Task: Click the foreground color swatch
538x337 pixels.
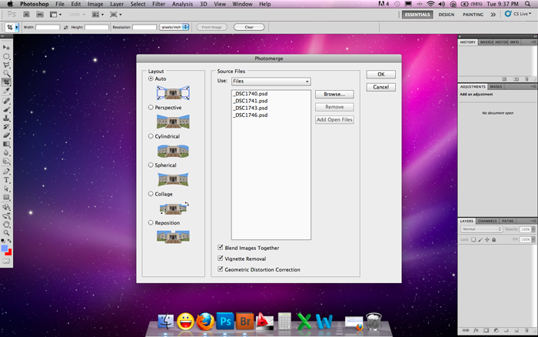Action: (x=5, y=249)
